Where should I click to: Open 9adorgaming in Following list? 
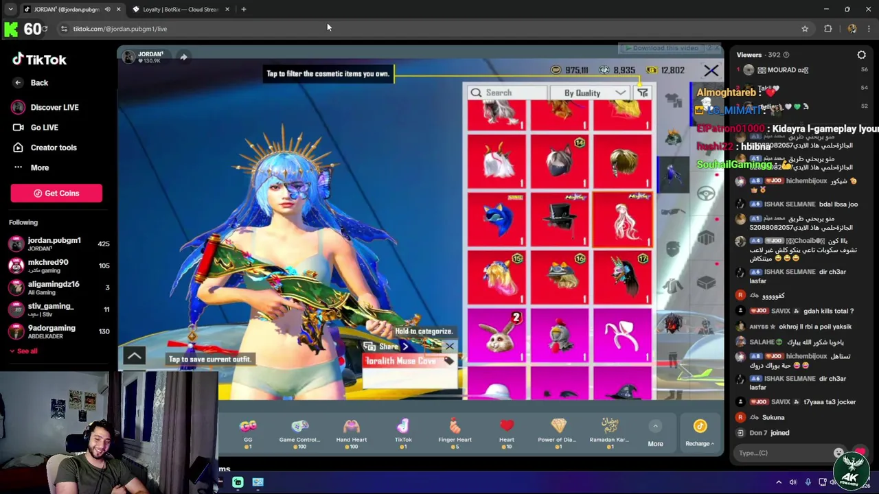tap(58, 332)
